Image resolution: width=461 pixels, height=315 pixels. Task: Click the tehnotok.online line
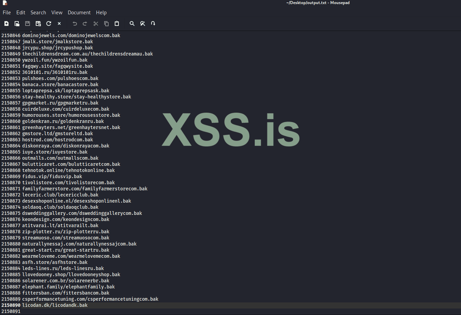coord(68,170)
